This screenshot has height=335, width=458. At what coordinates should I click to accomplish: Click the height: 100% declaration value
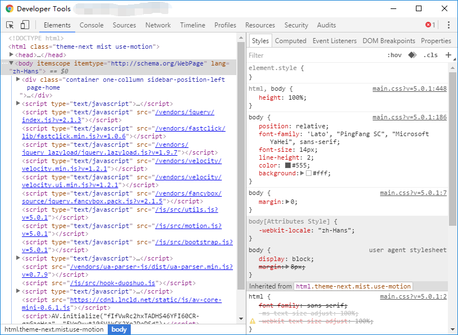coord(296,97)
